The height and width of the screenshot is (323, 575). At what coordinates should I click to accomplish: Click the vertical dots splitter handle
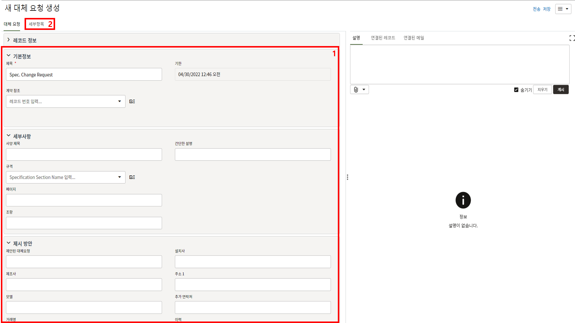pyautogui.click(x=347, y=177)
